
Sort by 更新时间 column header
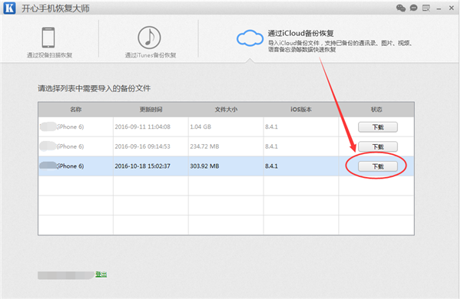pyautogui.click(x=151, y=110)
